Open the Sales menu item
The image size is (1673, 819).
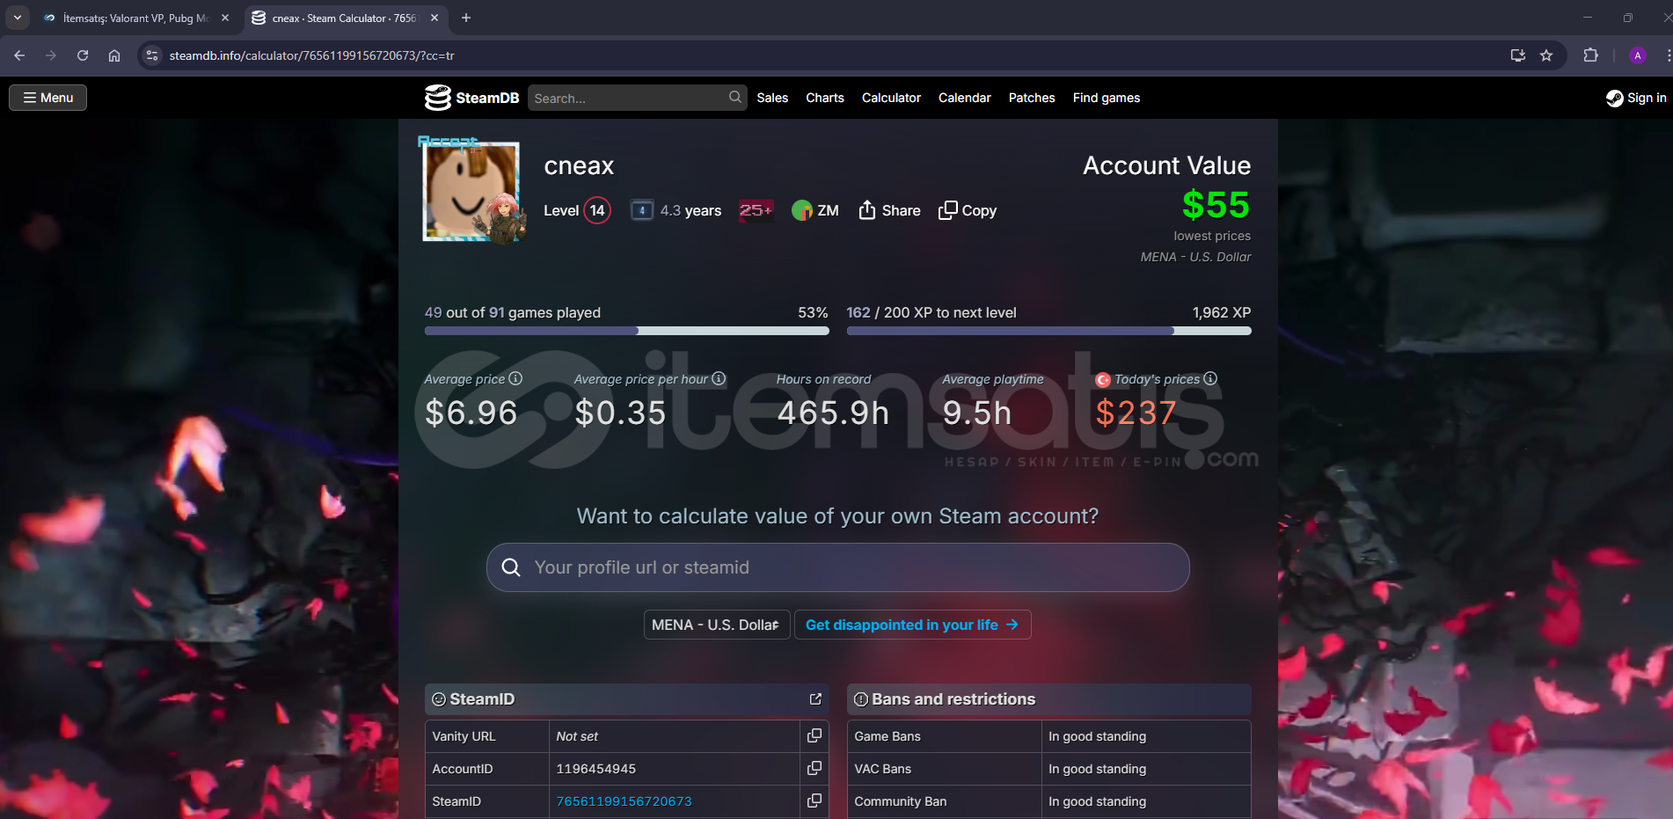(x=772, y=98)
